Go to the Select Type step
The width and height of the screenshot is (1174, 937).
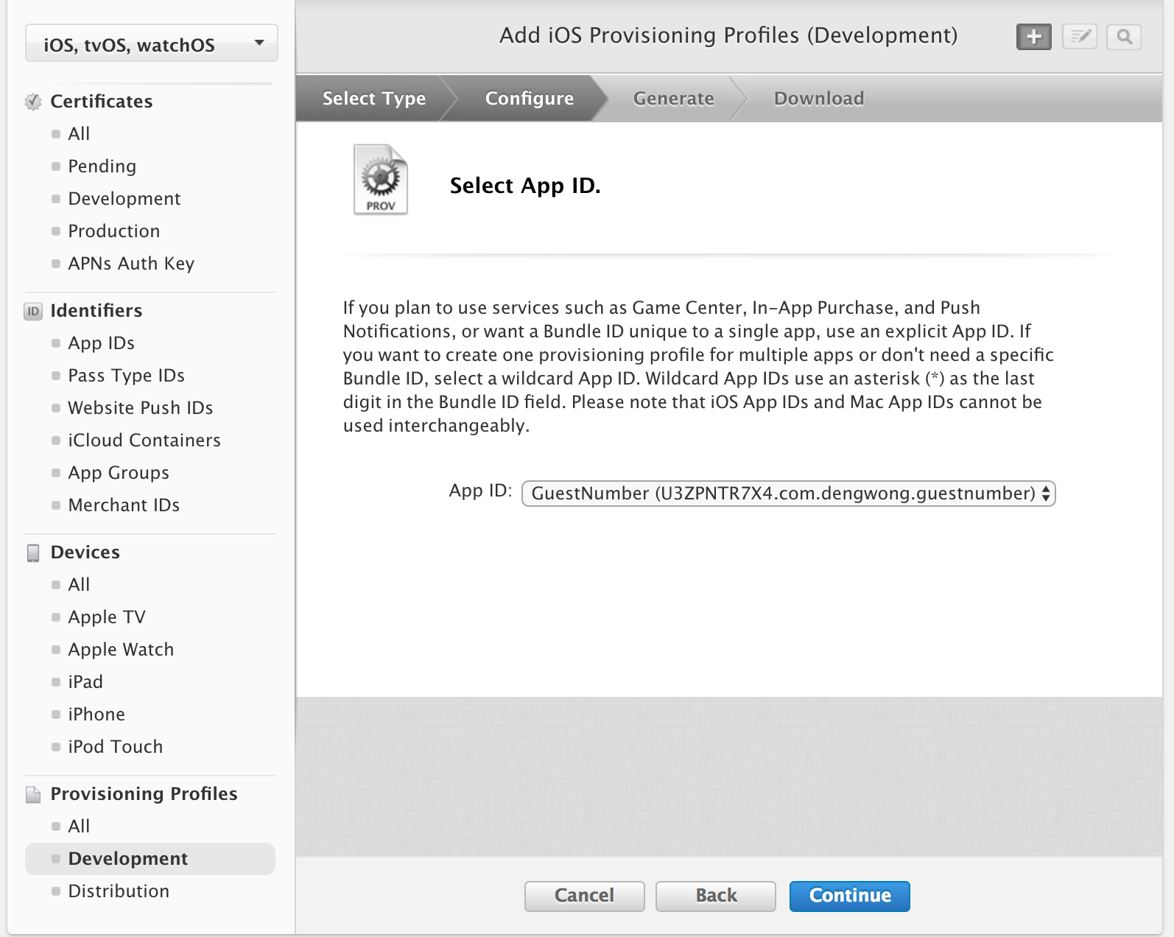(x=374, y=99)
